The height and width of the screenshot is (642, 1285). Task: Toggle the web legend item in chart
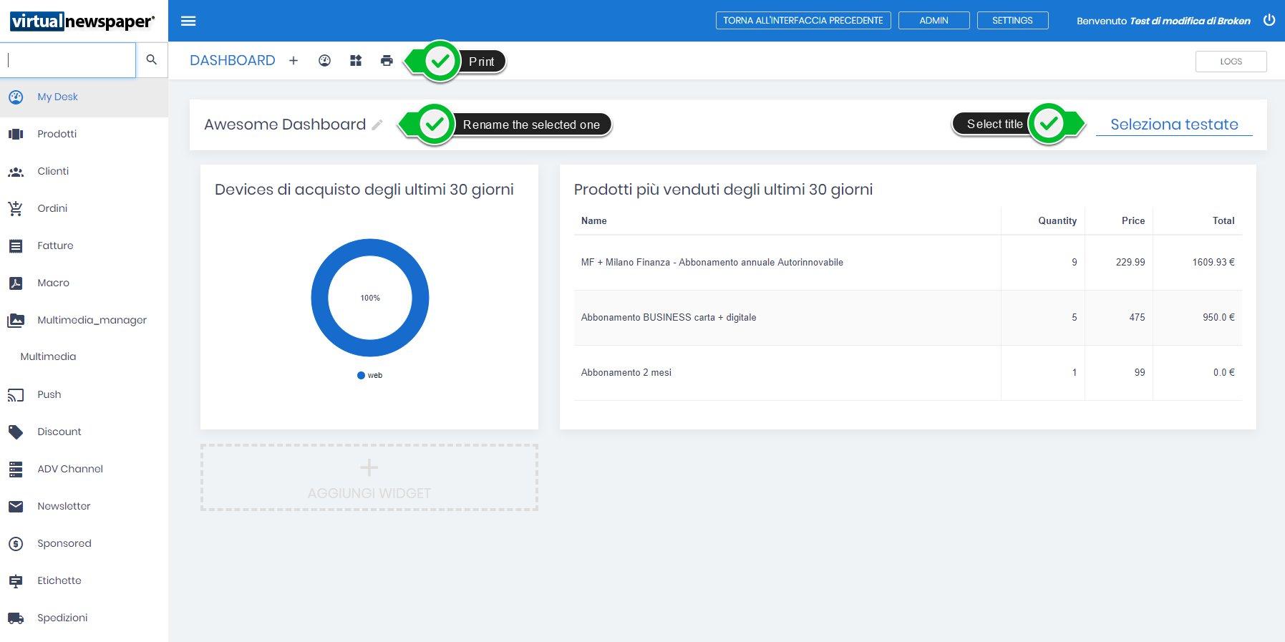(370, 375)
